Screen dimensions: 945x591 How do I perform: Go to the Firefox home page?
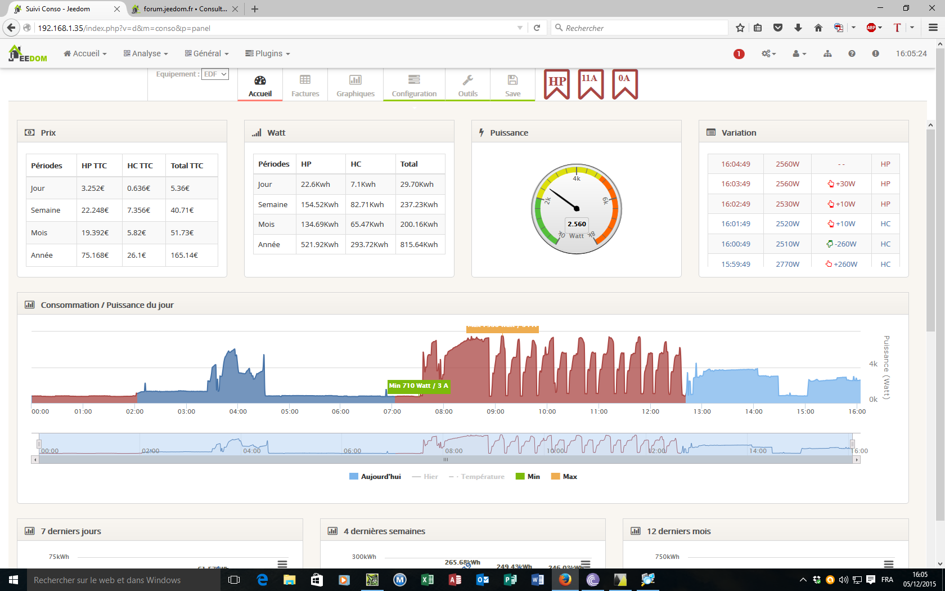[818, 28]
